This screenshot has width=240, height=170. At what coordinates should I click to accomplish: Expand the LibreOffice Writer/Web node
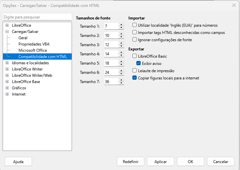[x=7, y=75]
